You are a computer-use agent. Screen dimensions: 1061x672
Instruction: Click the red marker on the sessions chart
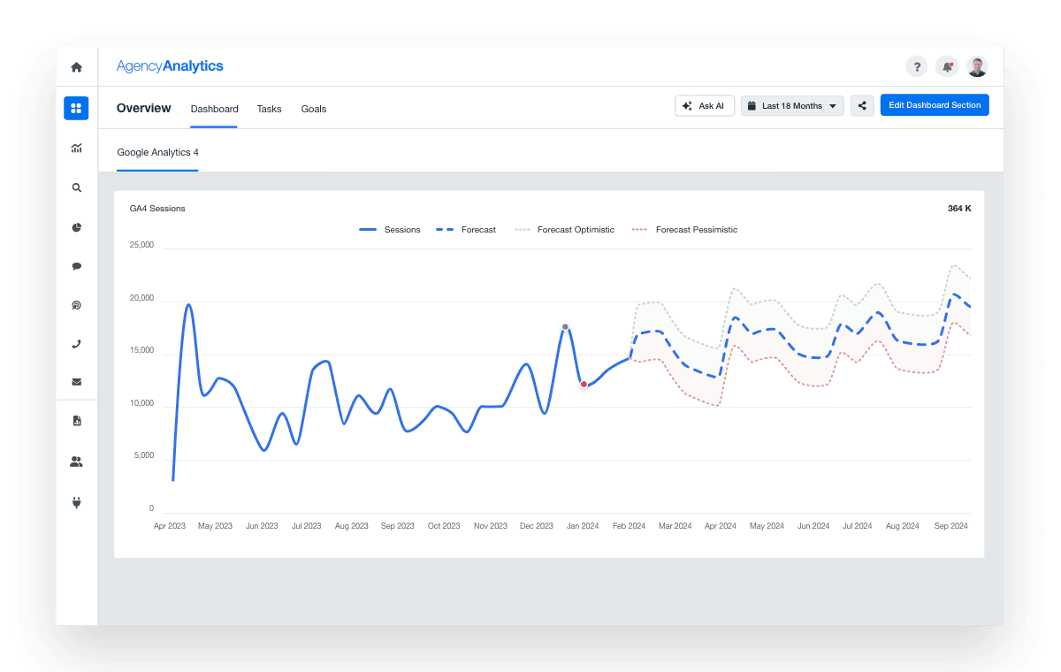pyautogui.click(x=584, y=385)
